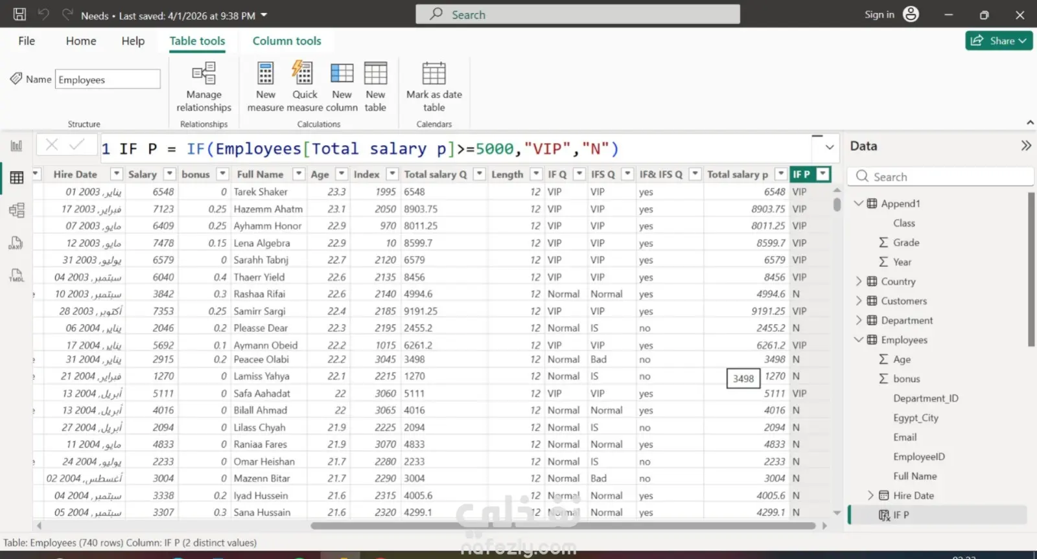Image resolution: width=1037 pixels, height=559 pixels.
Task: Expand the formula bar with chevron
Action: (x=829, y=147)
